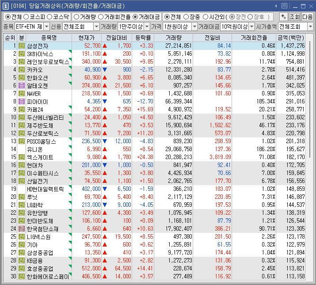Screen dimensions: 316x285
Task: Click the 신 badge next to 기아
Action: pyautogui.click(x=22, y=244)
